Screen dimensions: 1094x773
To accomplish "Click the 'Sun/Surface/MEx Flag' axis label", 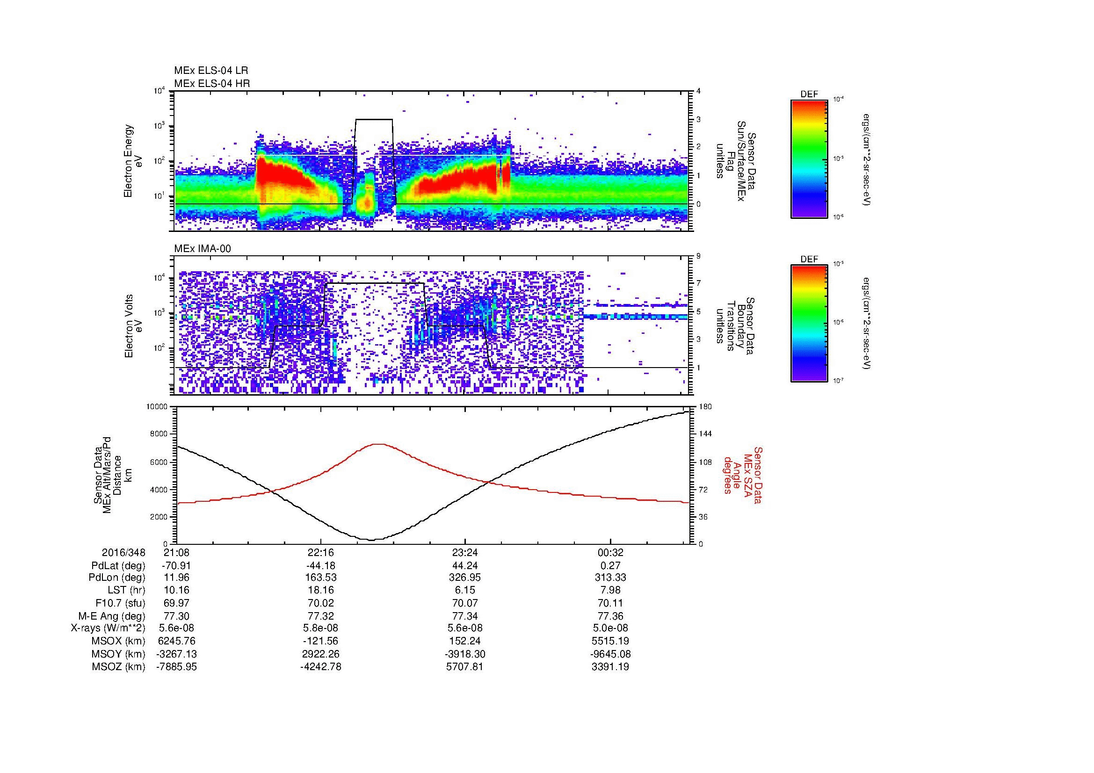I will coord(736,161).
